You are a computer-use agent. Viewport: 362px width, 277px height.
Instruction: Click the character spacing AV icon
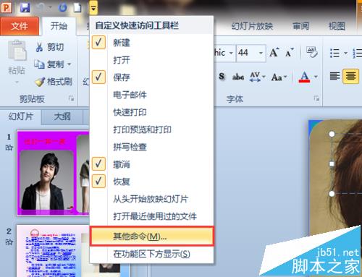(x=255, y=77)
